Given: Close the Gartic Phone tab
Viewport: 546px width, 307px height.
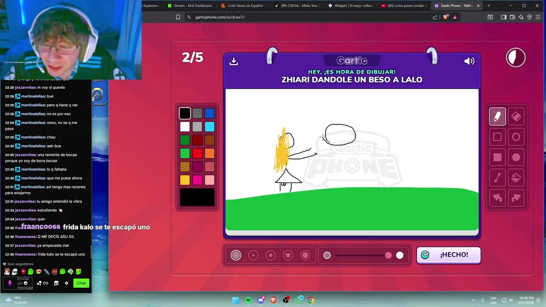Looking at the screenshot, I should 478,6.
